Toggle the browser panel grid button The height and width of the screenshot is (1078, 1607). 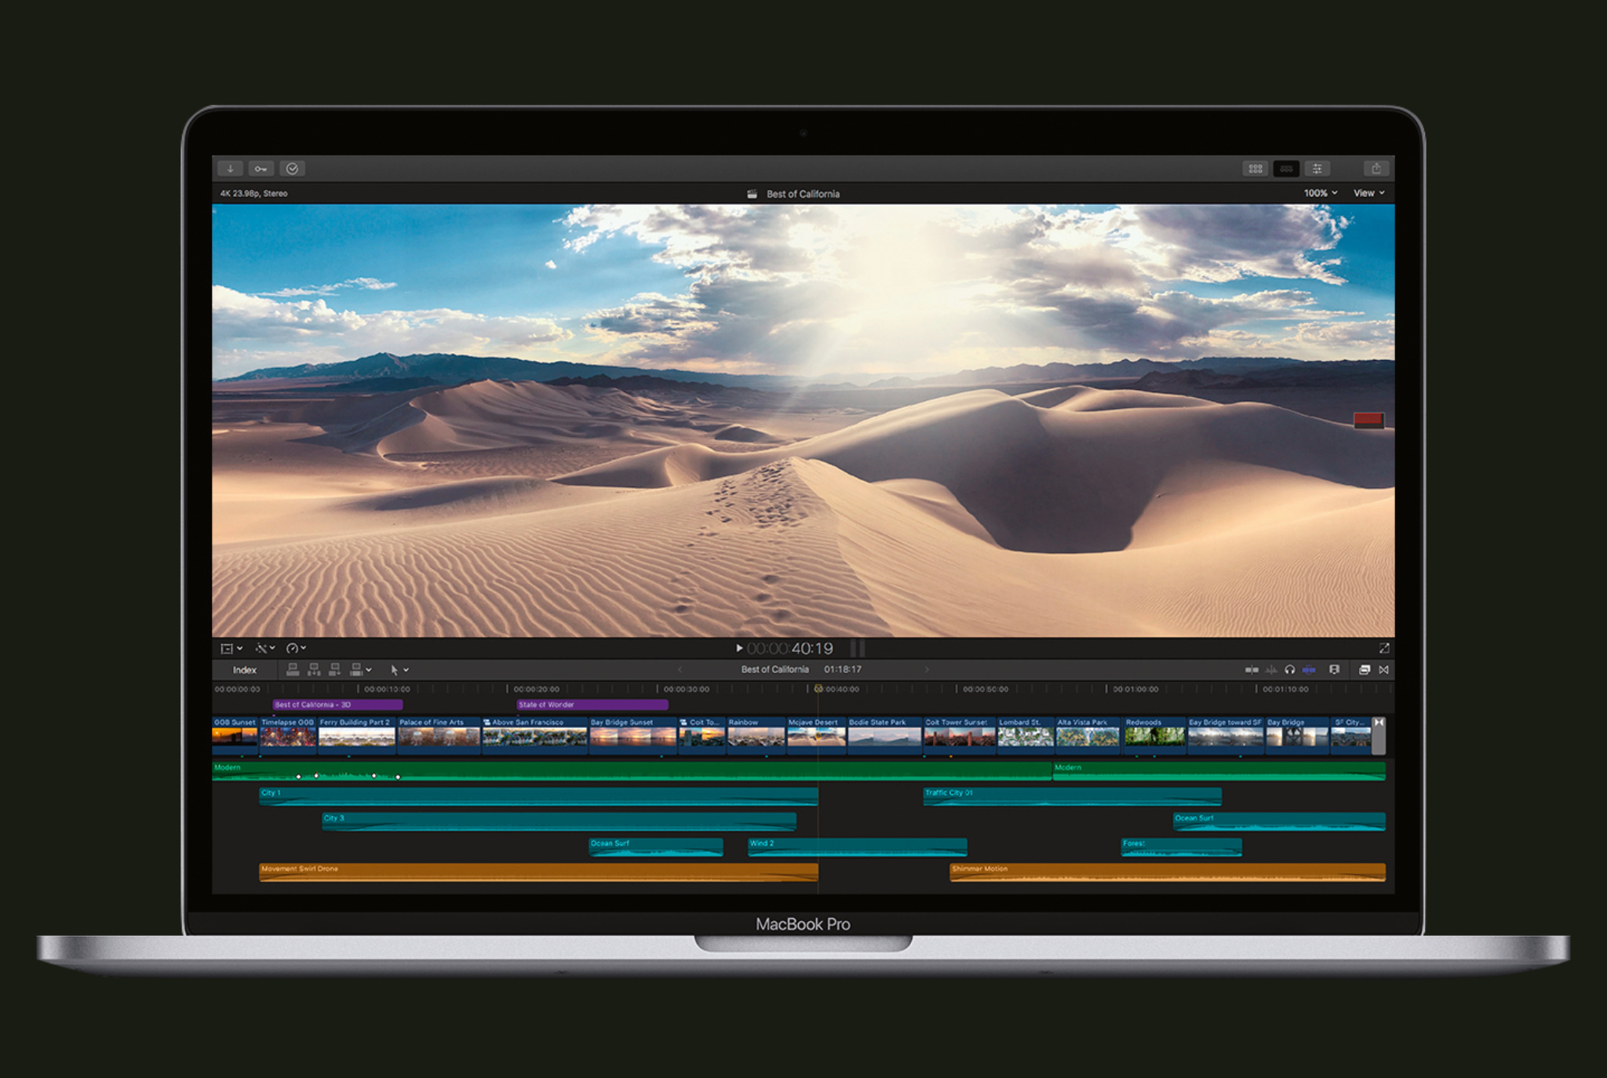[x=1255, y=169]
